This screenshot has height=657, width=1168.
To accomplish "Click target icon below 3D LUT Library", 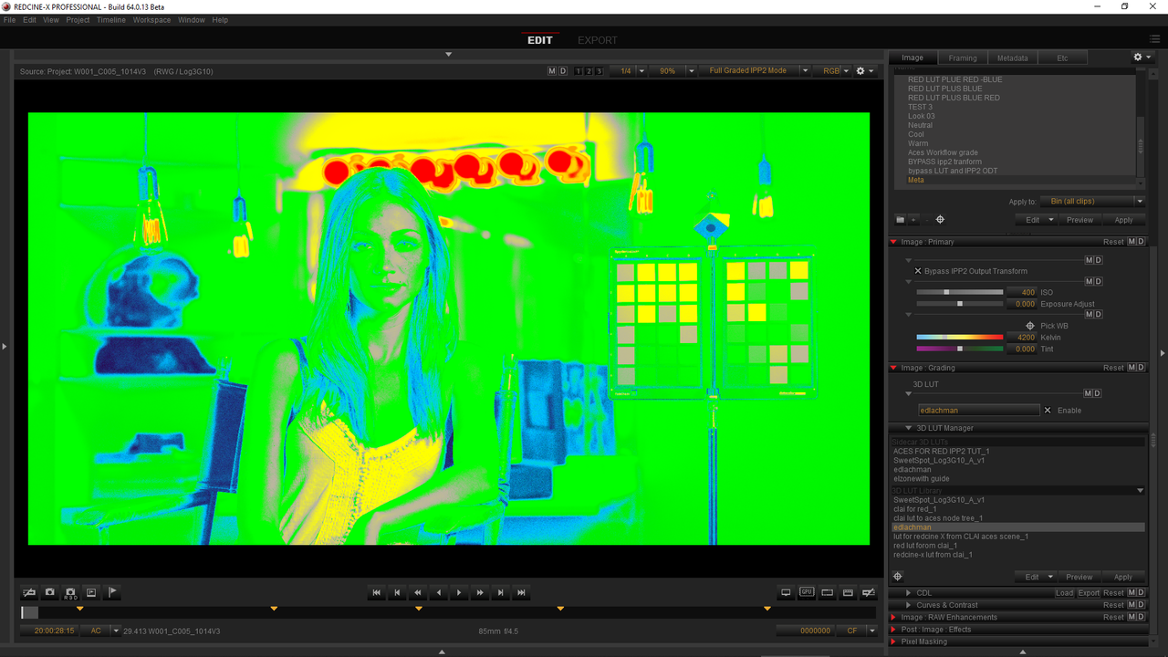I will click(x=898, y=577).
